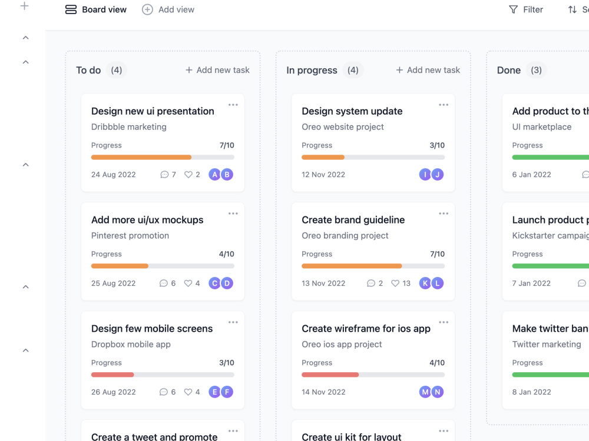Viewport: 589px width, 441px height.
Task: Click progress bar of Design new ui presentation
Action: point(163,158)
